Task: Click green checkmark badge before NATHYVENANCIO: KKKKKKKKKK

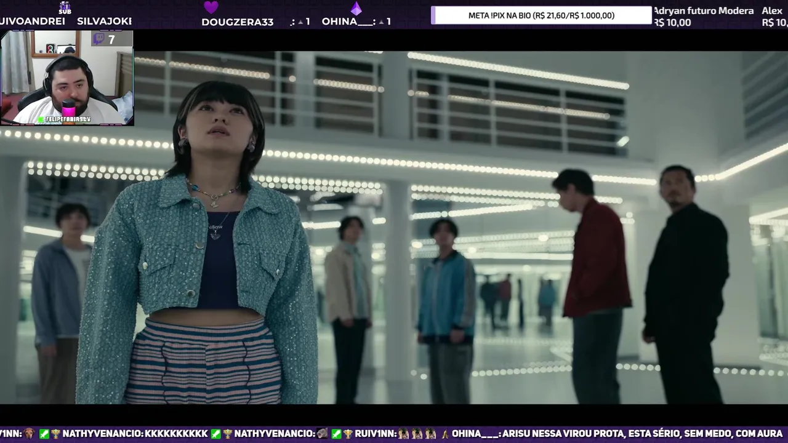Action: 44,434
